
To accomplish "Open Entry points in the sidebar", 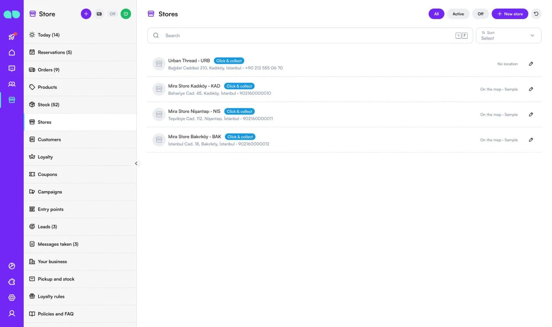I will click(x=80, y=209).
